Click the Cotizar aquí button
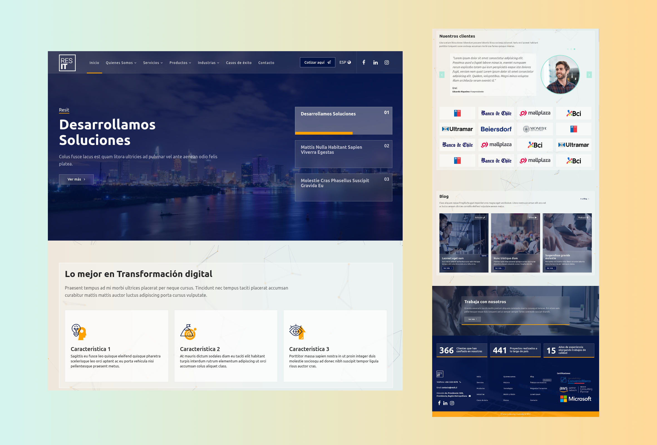 tap(317, 63)
